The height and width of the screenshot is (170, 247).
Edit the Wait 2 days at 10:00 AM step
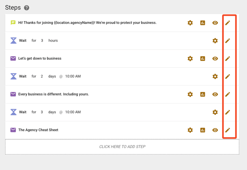pyautogui.click(x=227, y=77)
